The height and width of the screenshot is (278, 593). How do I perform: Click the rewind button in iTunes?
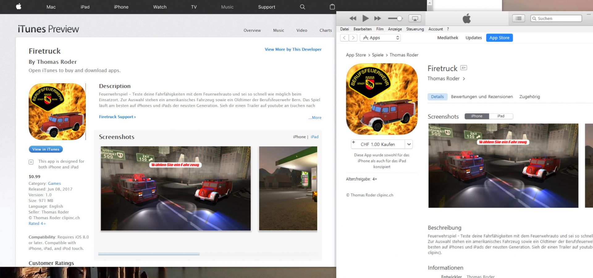(353, 19)
